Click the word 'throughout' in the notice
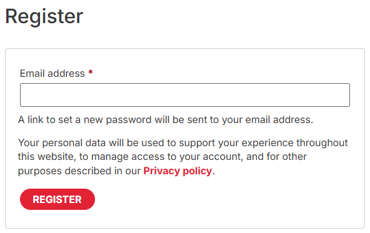Image resolution: width=370 pixels, height=233 pixels. click(x=322, y=143)
